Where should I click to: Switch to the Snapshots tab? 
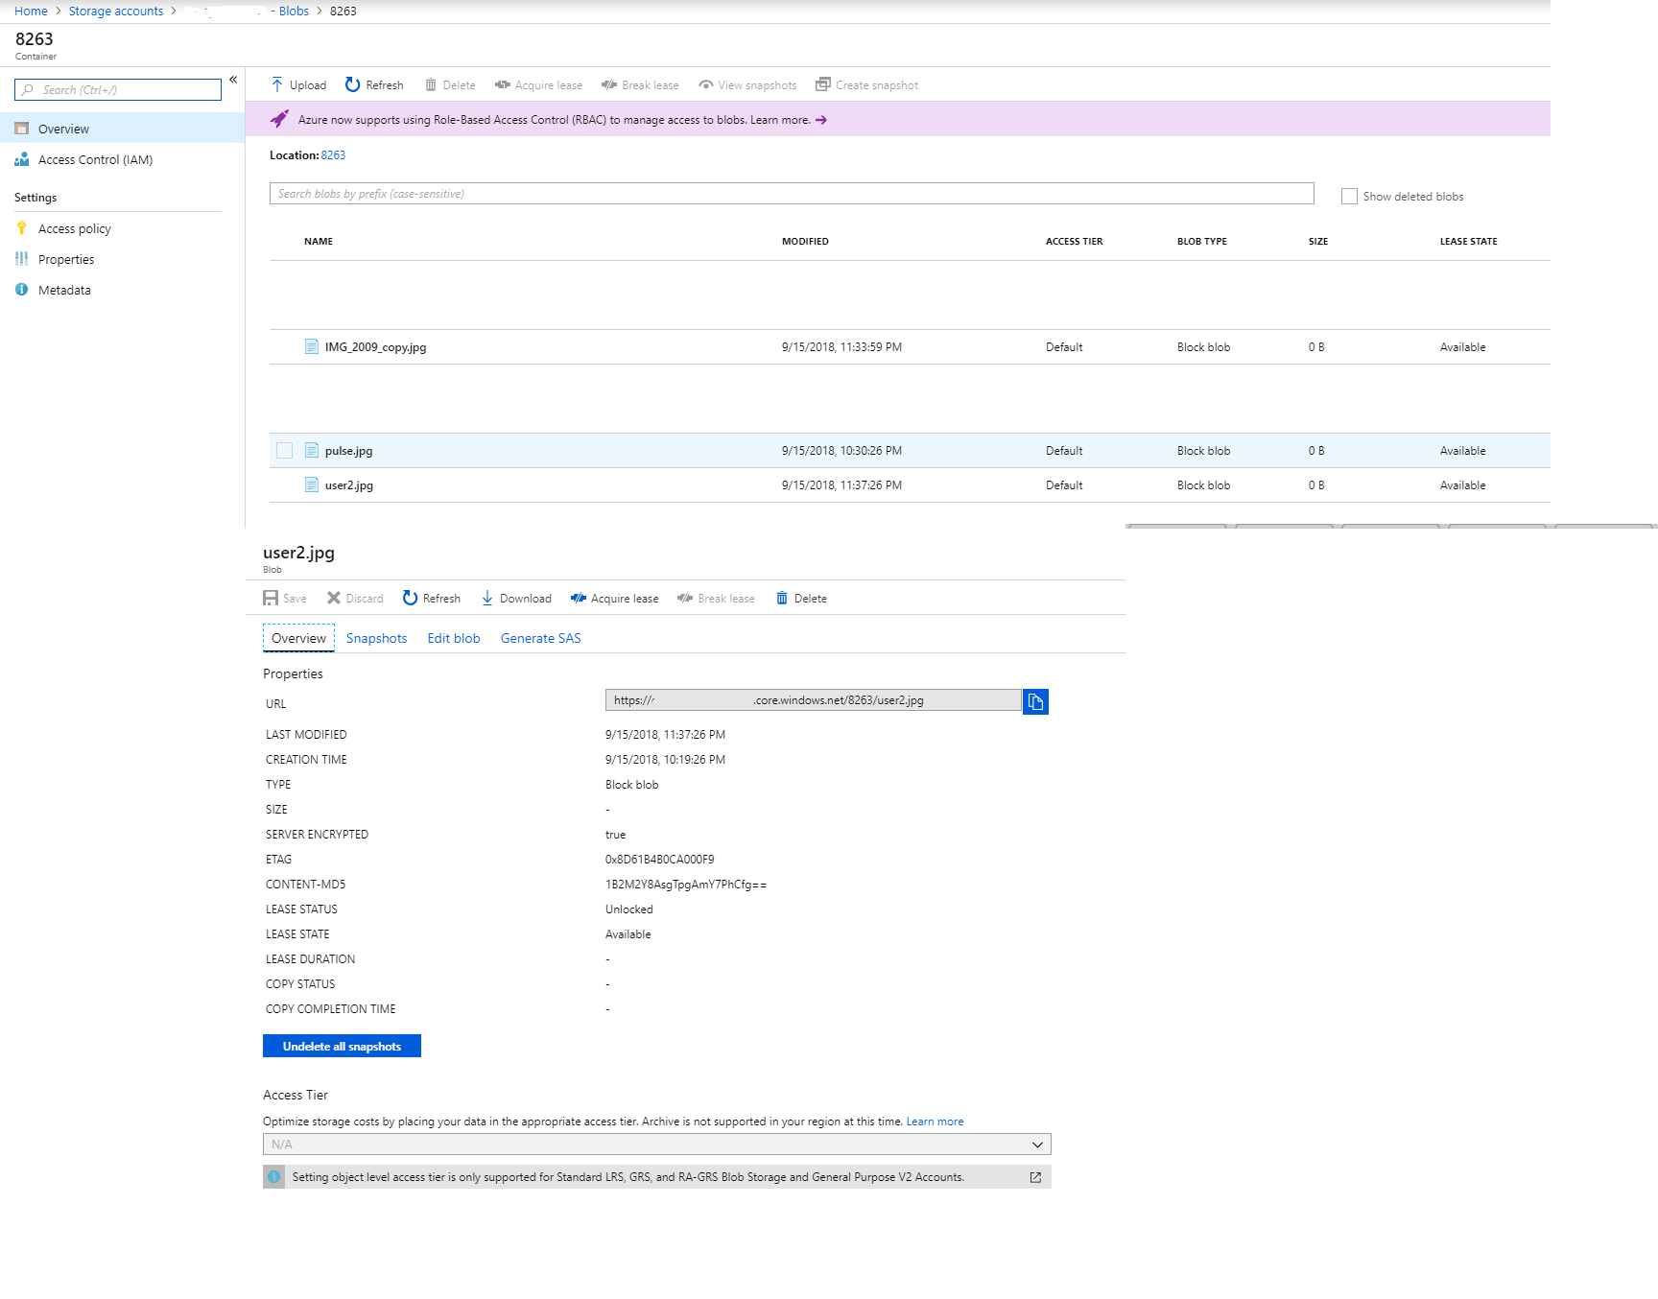click(x=376, y=638)
